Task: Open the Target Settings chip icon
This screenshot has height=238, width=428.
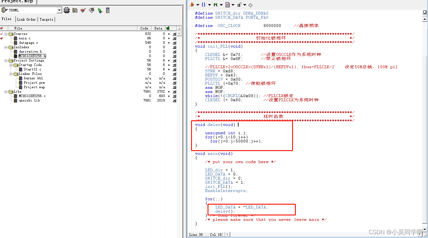Action: tap(66, 10)
